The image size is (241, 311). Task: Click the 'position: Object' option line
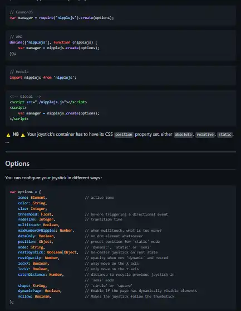point(36,241)
